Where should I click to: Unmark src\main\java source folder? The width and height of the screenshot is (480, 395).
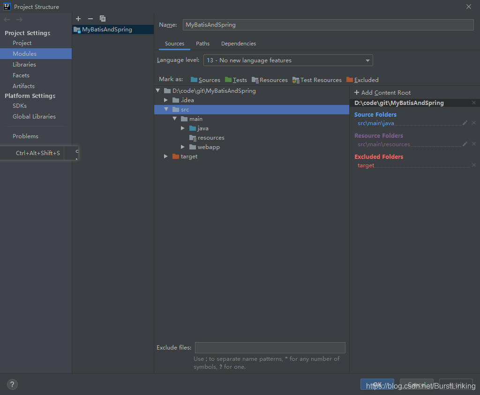(x=474, y=123)
